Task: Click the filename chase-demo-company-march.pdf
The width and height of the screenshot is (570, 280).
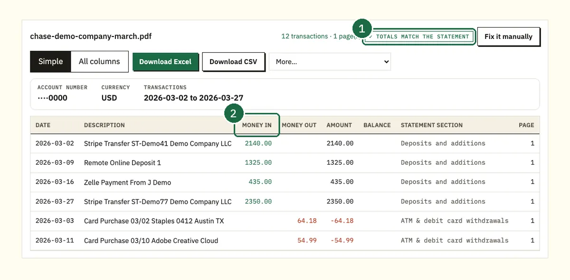Action: [x=91, y=36]
